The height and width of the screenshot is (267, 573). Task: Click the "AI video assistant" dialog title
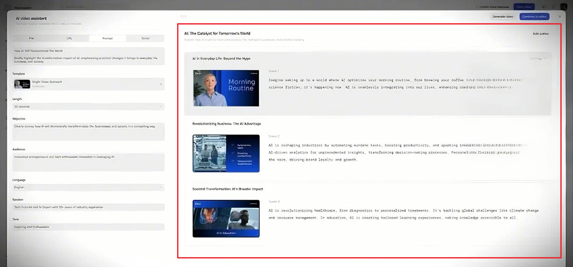tap(31, 19)
